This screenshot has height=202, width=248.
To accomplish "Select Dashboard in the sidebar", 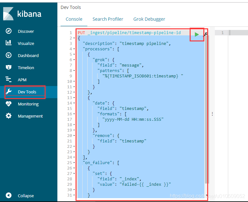I will pyautogui.click(x=28, y=55).
